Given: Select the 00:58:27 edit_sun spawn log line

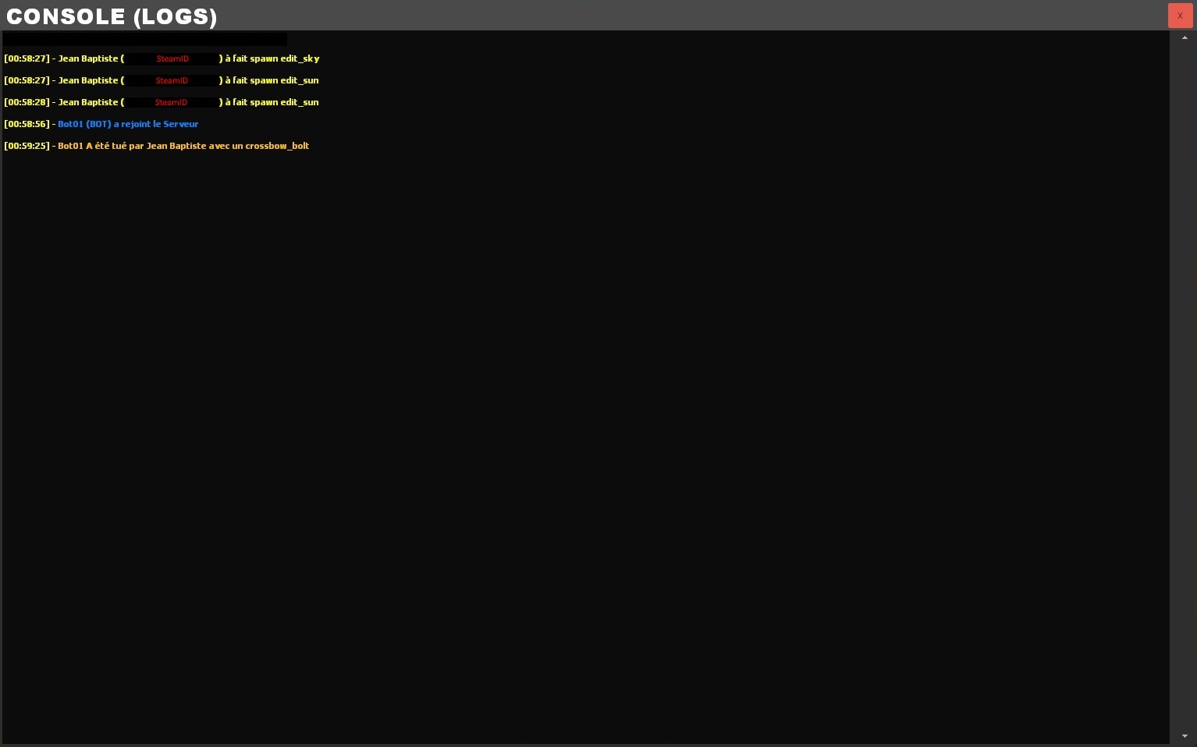Looking at the screenshot, I should (x=162, y=80).
